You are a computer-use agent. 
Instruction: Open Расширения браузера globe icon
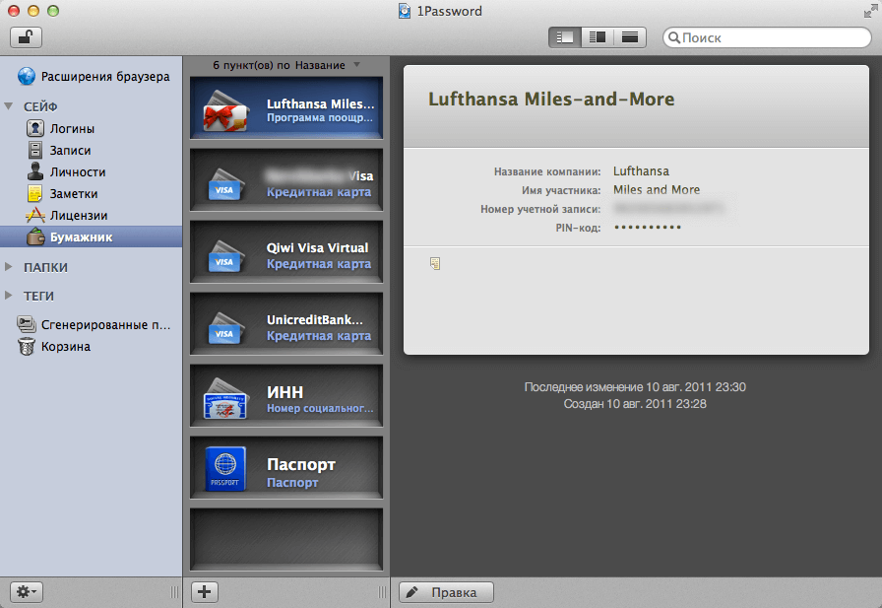click(x=27, y=76)
